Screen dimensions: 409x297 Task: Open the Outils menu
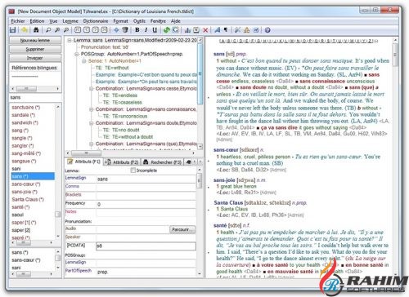[139, 21]
